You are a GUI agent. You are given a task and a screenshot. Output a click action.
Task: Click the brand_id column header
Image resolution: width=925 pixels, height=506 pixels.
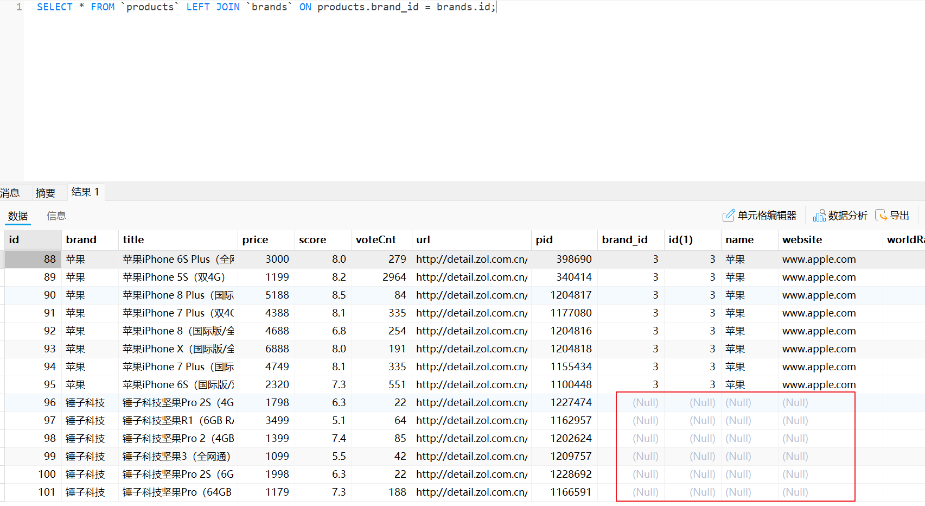point(624,239)
